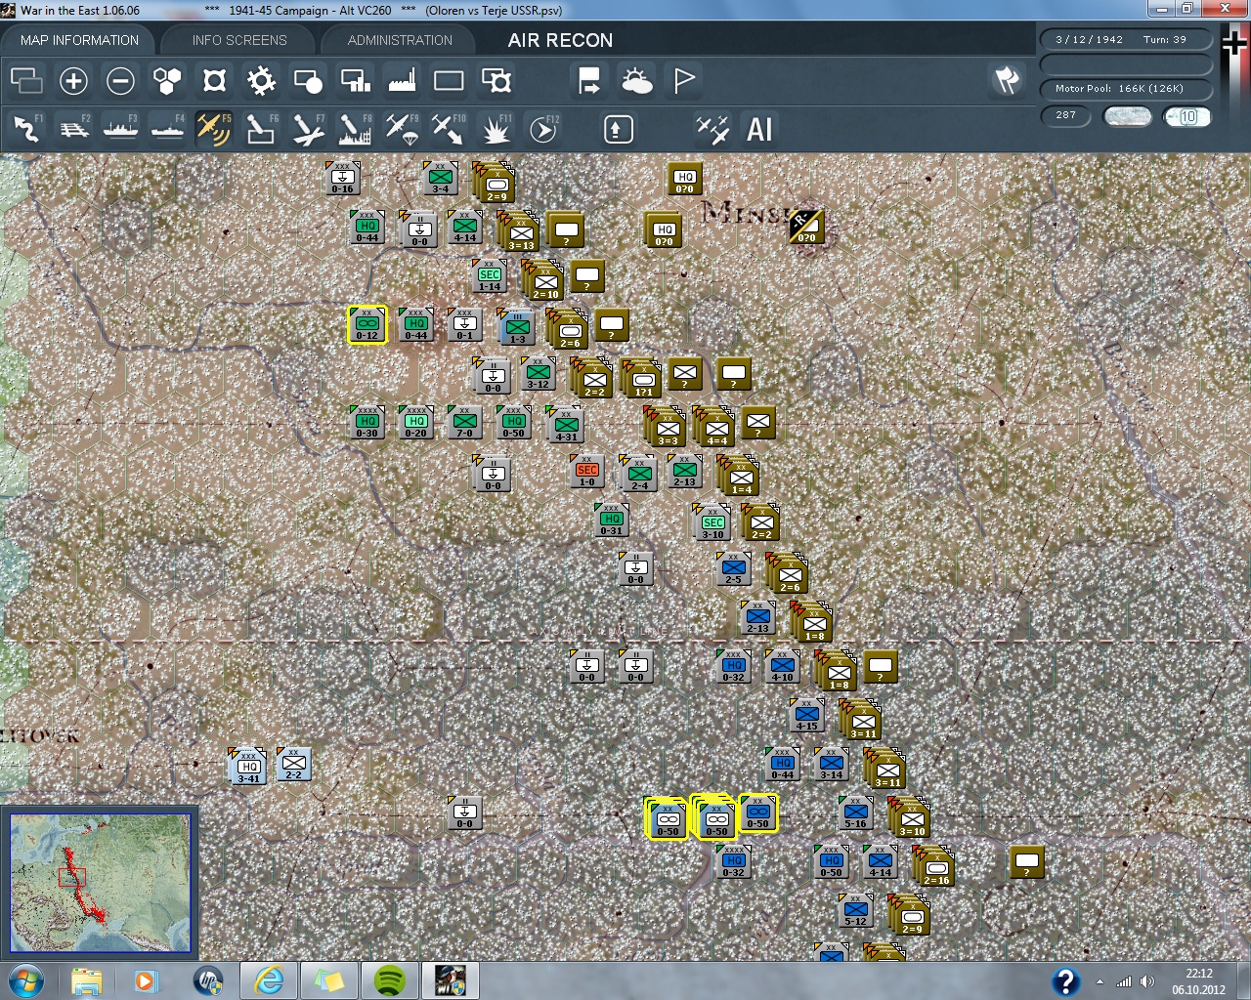Open Internet Explorer from the taskbar
This screenshot has width=1251, height=1000.
coord(269,980)
